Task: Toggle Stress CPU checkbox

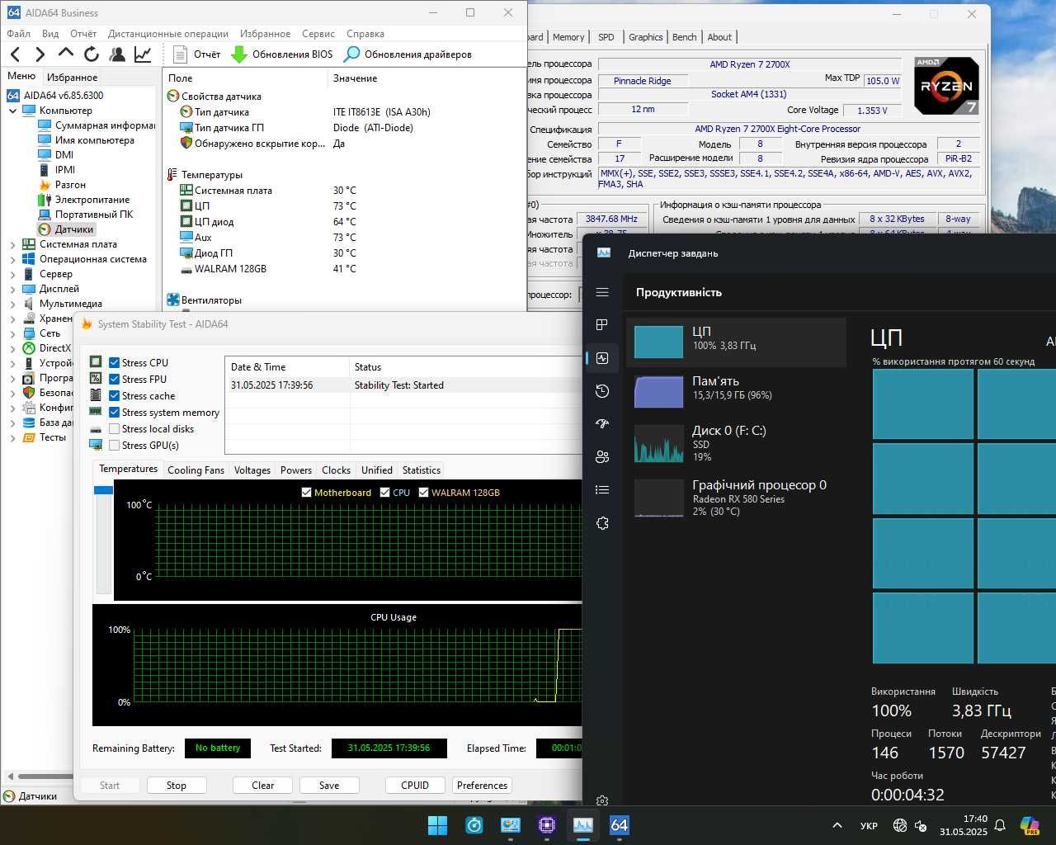Action: [115, 363]
